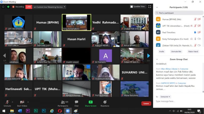
Task: Open the Share Screen option
Action: [x=91, y=103]
